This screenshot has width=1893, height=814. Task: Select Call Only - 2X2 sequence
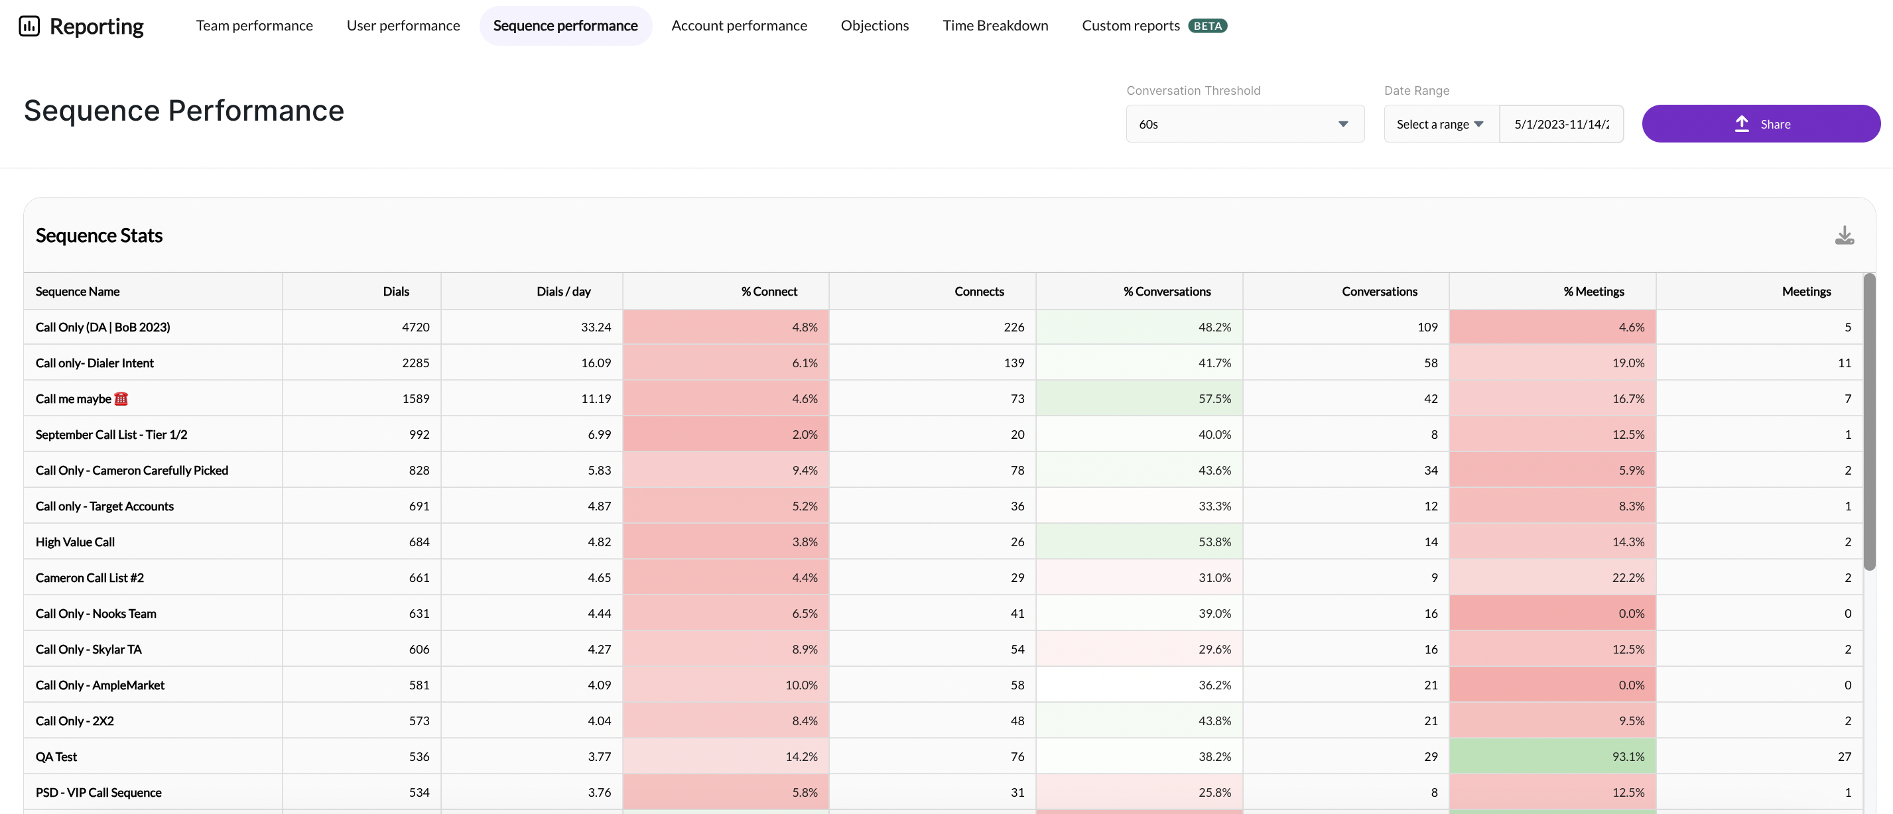(75, 721)
